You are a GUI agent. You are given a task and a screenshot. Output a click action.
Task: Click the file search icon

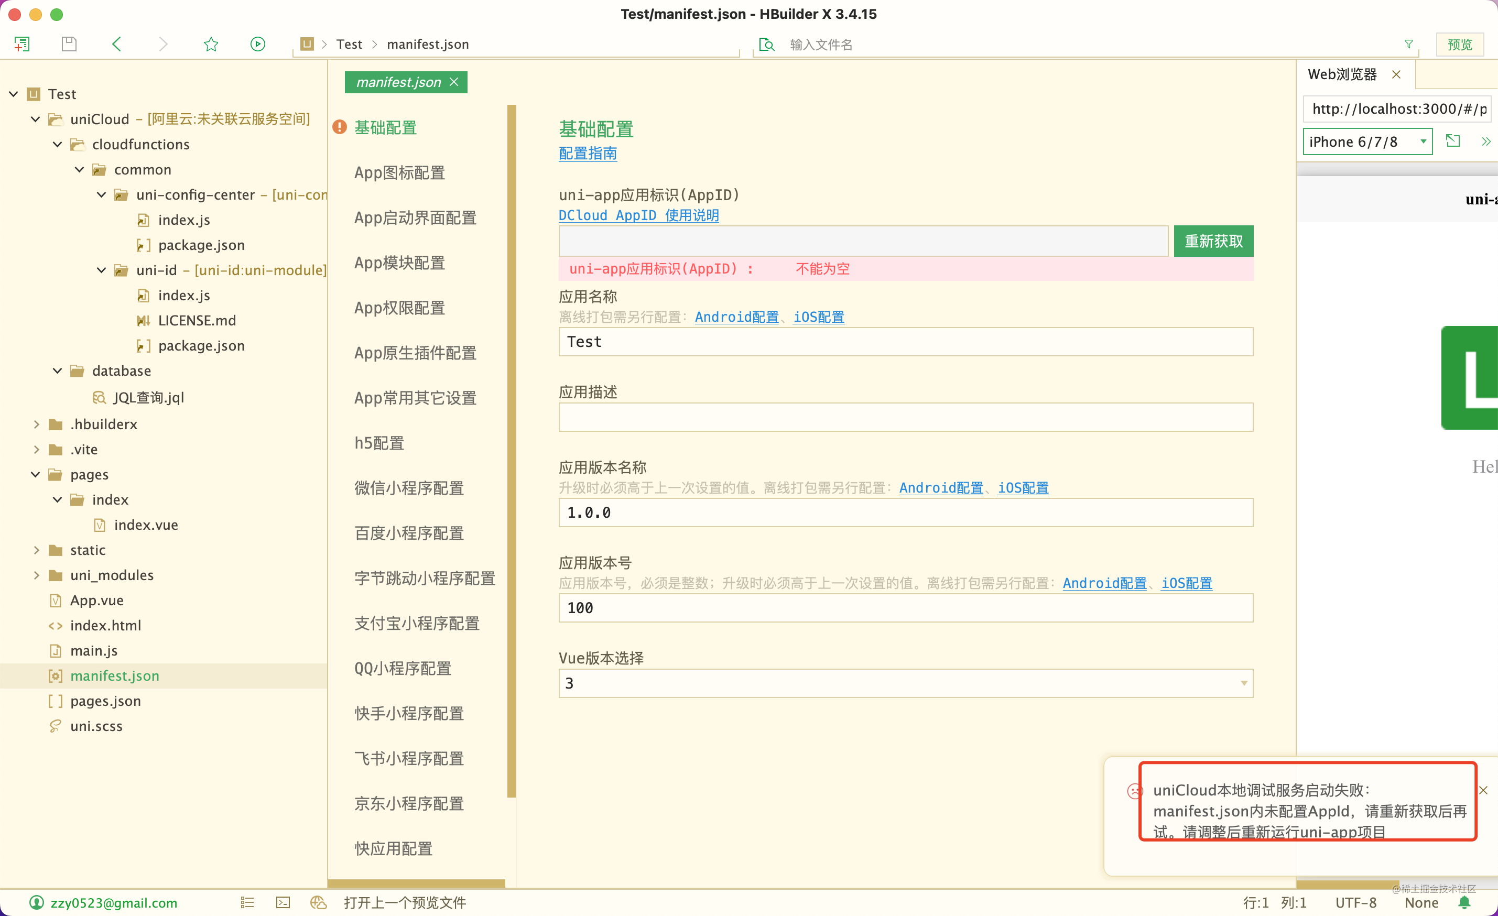pyautogui.click(x=767, y=45)
